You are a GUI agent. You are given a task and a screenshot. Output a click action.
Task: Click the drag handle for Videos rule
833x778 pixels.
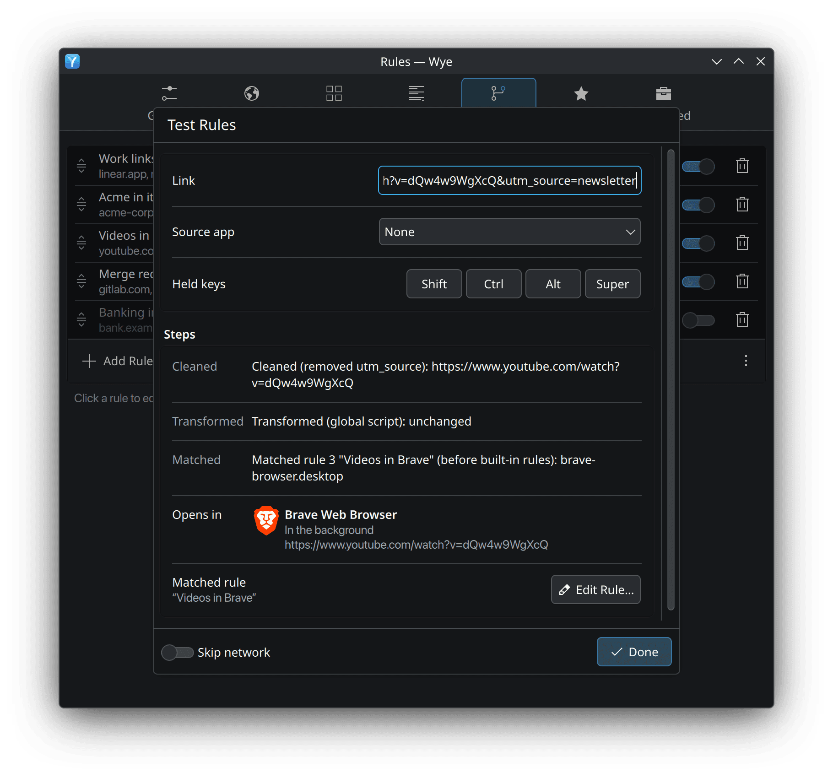81,243
